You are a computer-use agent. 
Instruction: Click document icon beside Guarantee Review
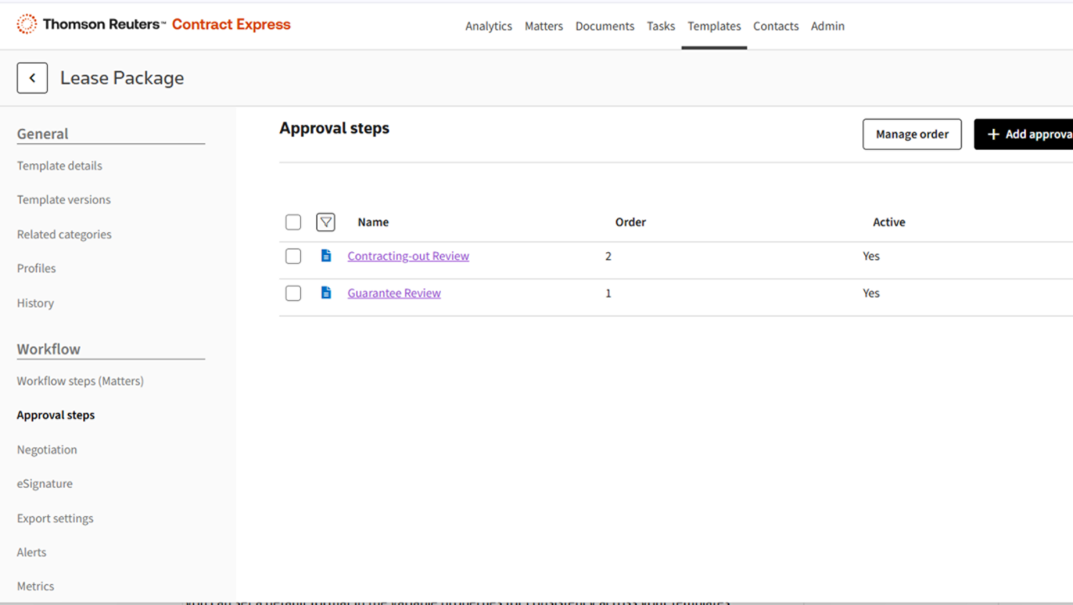coord(326,293)
